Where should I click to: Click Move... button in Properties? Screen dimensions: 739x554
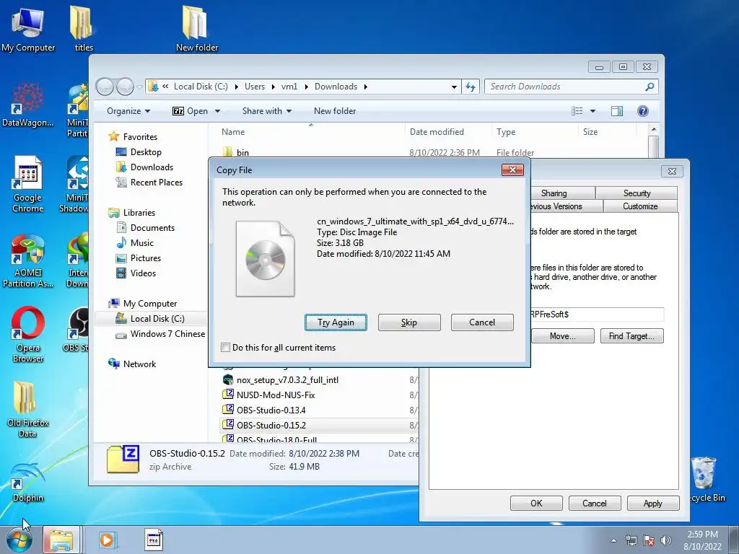[x=562, y=336]
